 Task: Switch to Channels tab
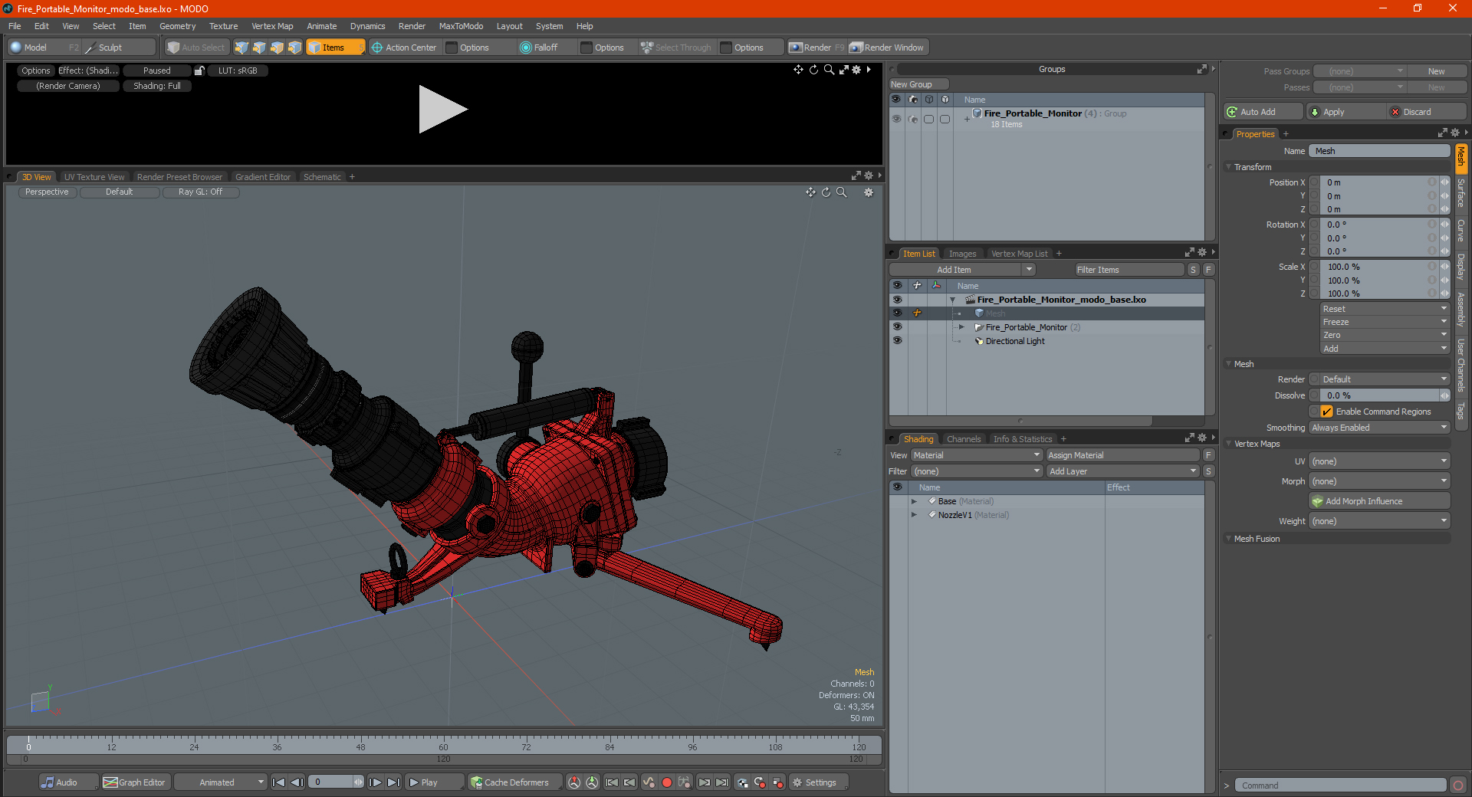964,439
